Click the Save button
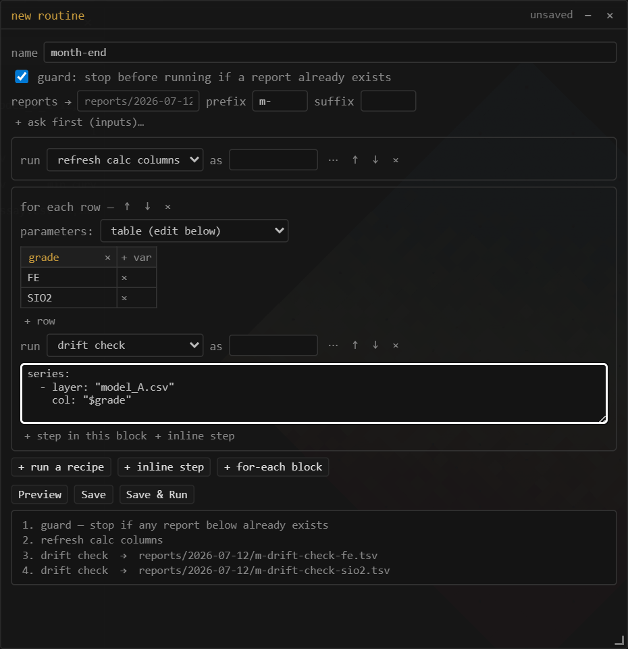628x649 pixels. click(x=93, y=495)
